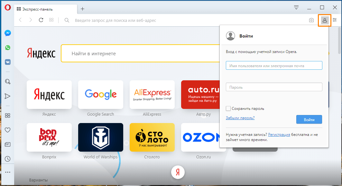Click the 'Пароль' password field
Image resolution: width=342 pixels, height=186 pixels.
click(x=274, y=87)
